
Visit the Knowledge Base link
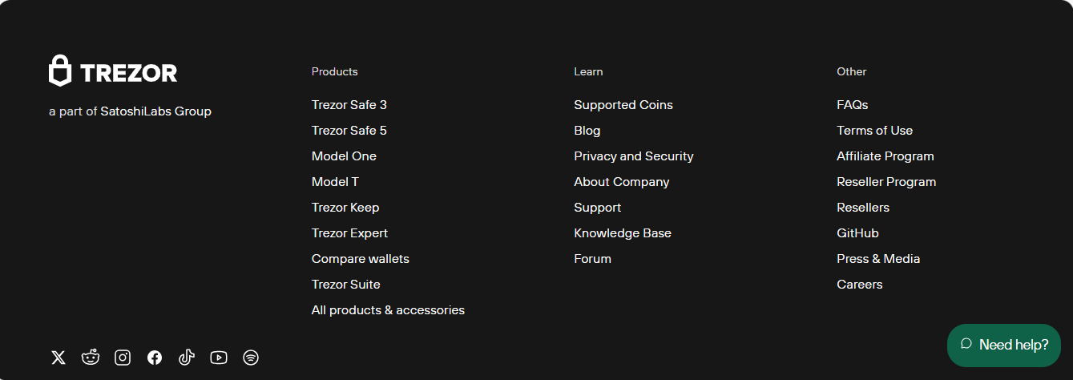click(x=623, y=233)
